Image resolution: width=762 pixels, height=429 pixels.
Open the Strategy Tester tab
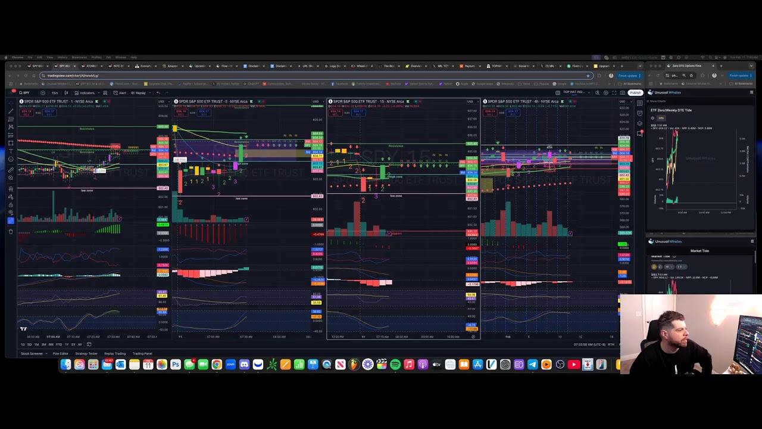86,354
